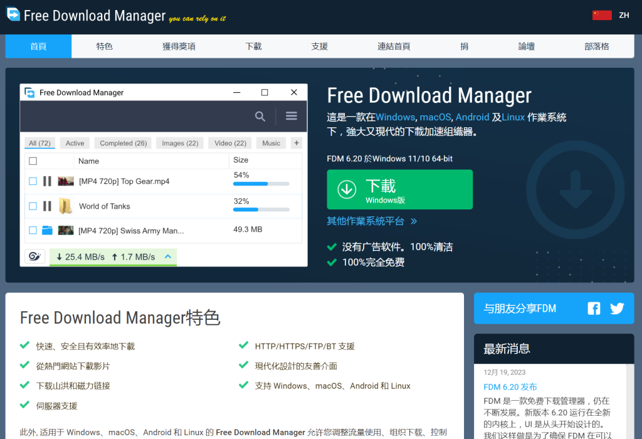Open the hamburger menu in the app window

(291, 116)
